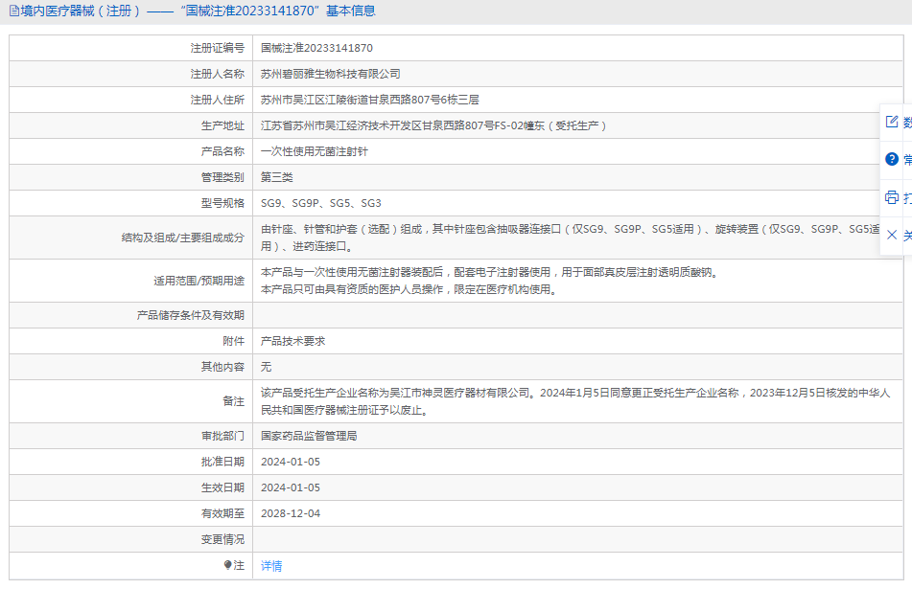Click approving department 国家药品监督管理局
Viewport: 912px width, 589px height.
click(x=309, y=436)
